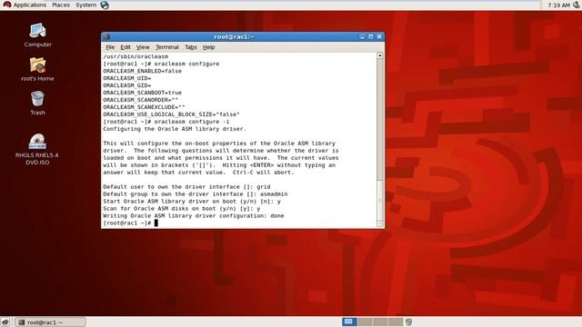This screenshot has height=327, width=582.
Task: Open the Terminal menu in the menu bar
Action: click(x=167, y=47)
